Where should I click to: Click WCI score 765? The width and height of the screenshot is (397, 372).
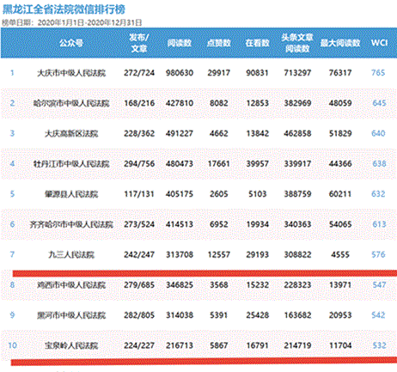click(x=378, y=73)
